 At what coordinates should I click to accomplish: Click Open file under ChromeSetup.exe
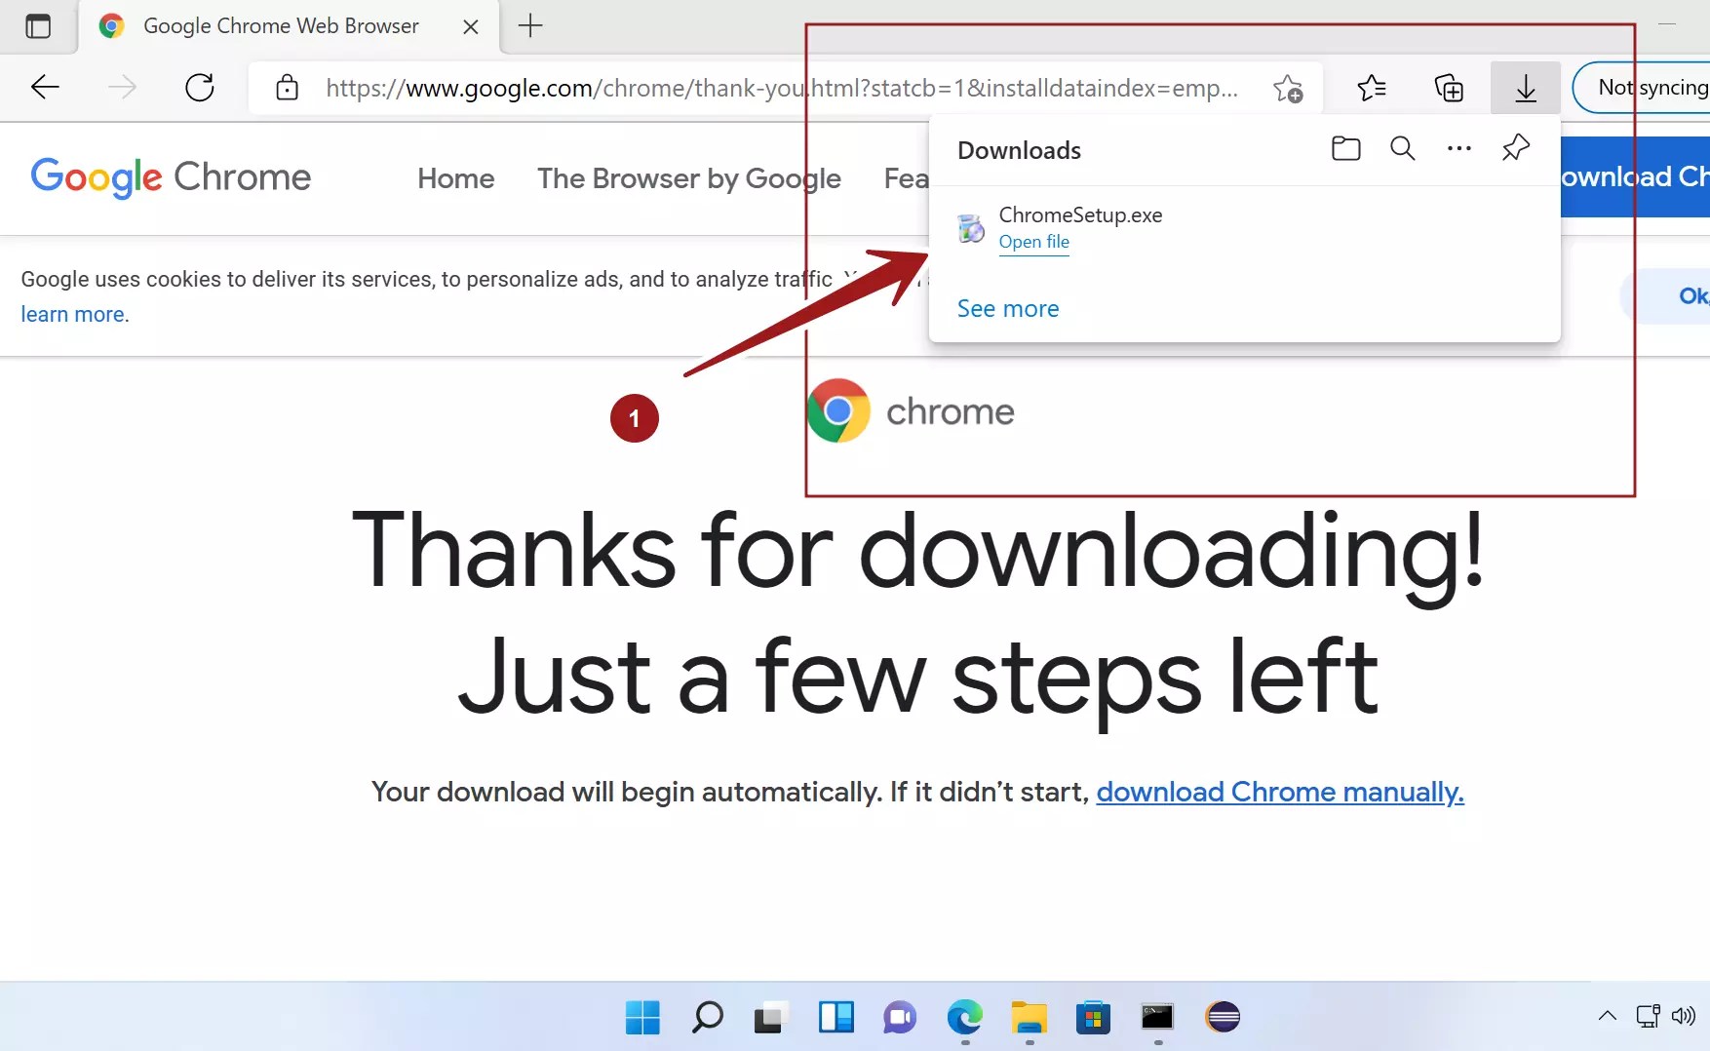pyautogui.click(x=1034, y=242)
